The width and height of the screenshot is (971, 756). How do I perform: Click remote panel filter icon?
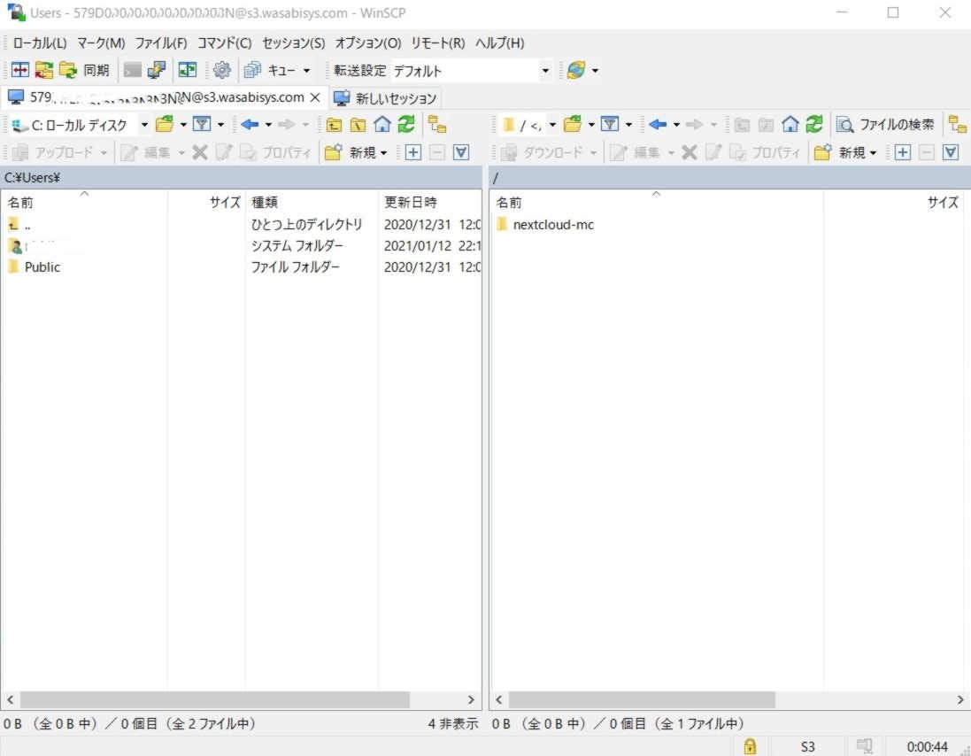click(610, 125)
